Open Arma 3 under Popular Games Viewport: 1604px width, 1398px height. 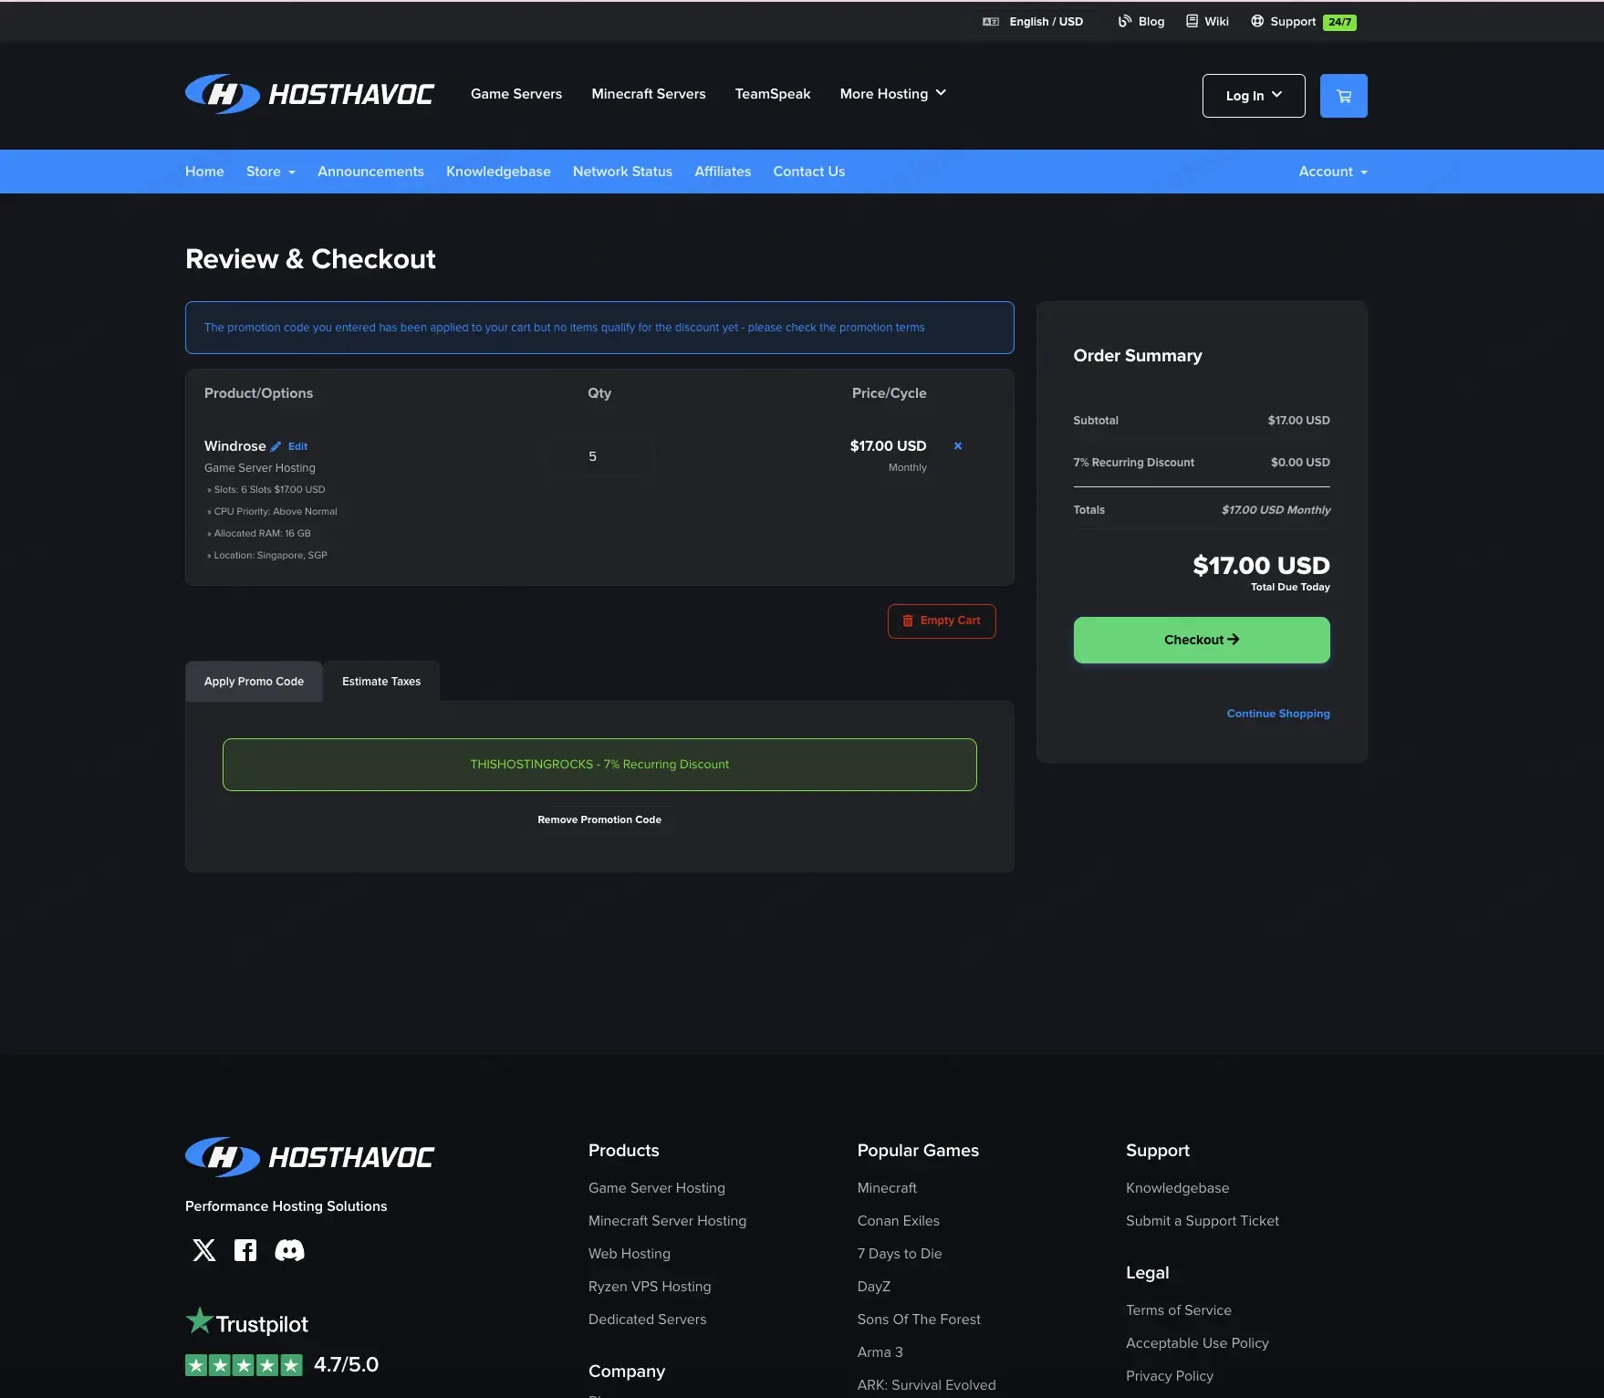pyautogui.click(x=880, y=1352)
